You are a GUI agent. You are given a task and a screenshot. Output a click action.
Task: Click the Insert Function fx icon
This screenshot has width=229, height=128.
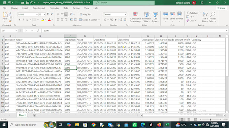38,30
